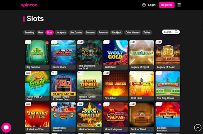Open the Wolf Gold game thumbnail
Image resolution: width=203 pixels, height=134 pixels.
(x=116, y=55)
